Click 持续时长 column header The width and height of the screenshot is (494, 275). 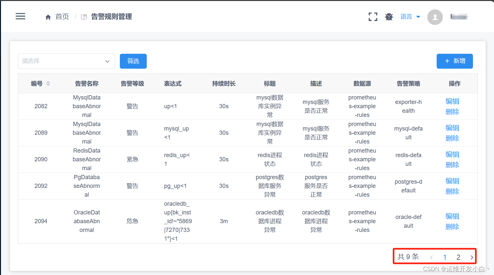pyautogui.click(x=224, y=84)
